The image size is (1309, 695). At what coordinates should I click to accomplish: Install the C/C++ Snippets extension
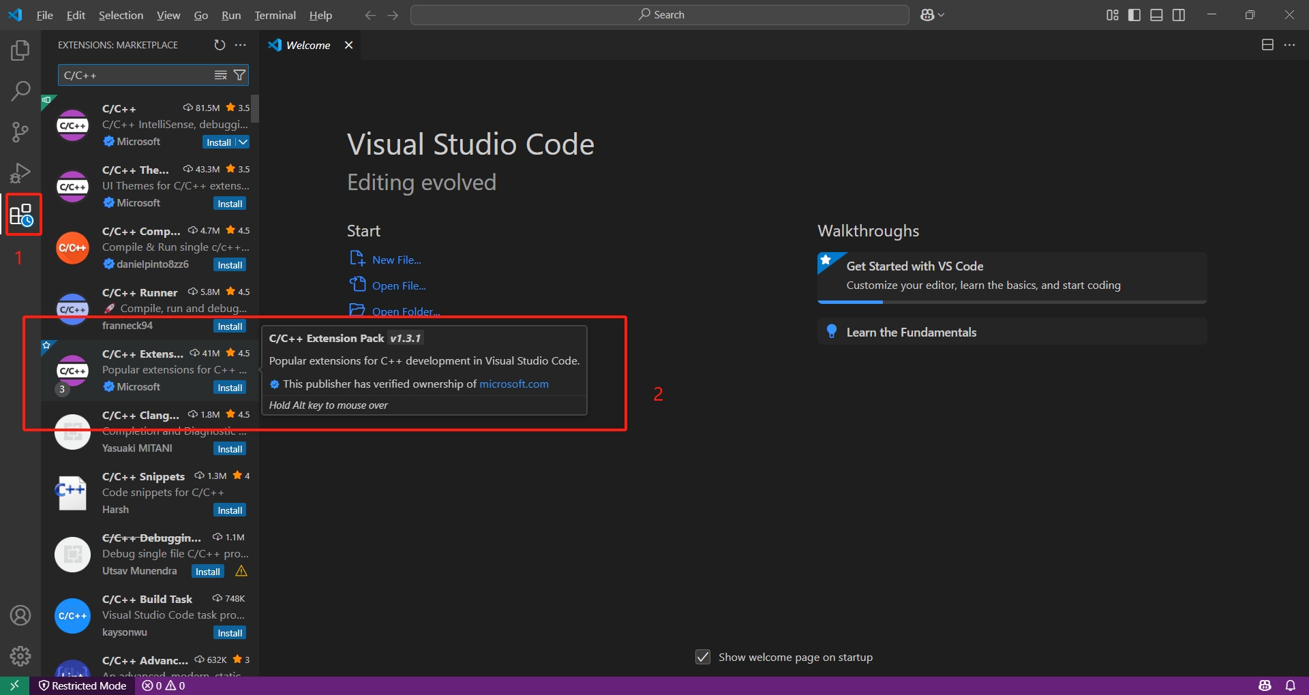tap(230, 510)
